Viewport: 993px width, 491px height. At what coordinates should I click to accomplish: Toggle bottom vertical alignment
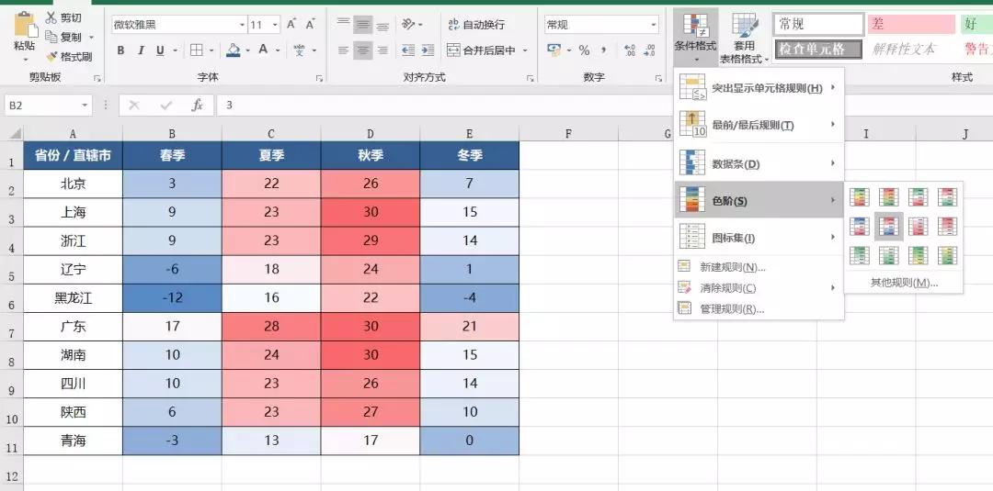[x=382, y=25]
